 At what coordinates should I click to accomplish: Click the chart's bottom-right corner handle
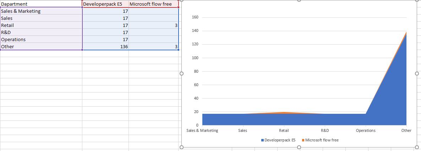(417, 147)
